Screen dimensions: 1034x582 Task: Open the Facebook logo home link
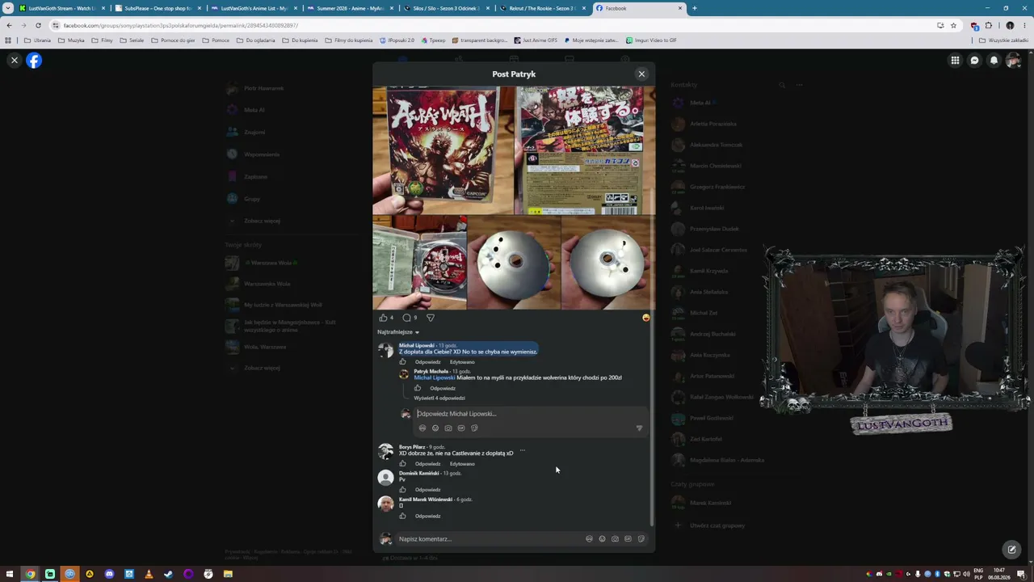34,61
